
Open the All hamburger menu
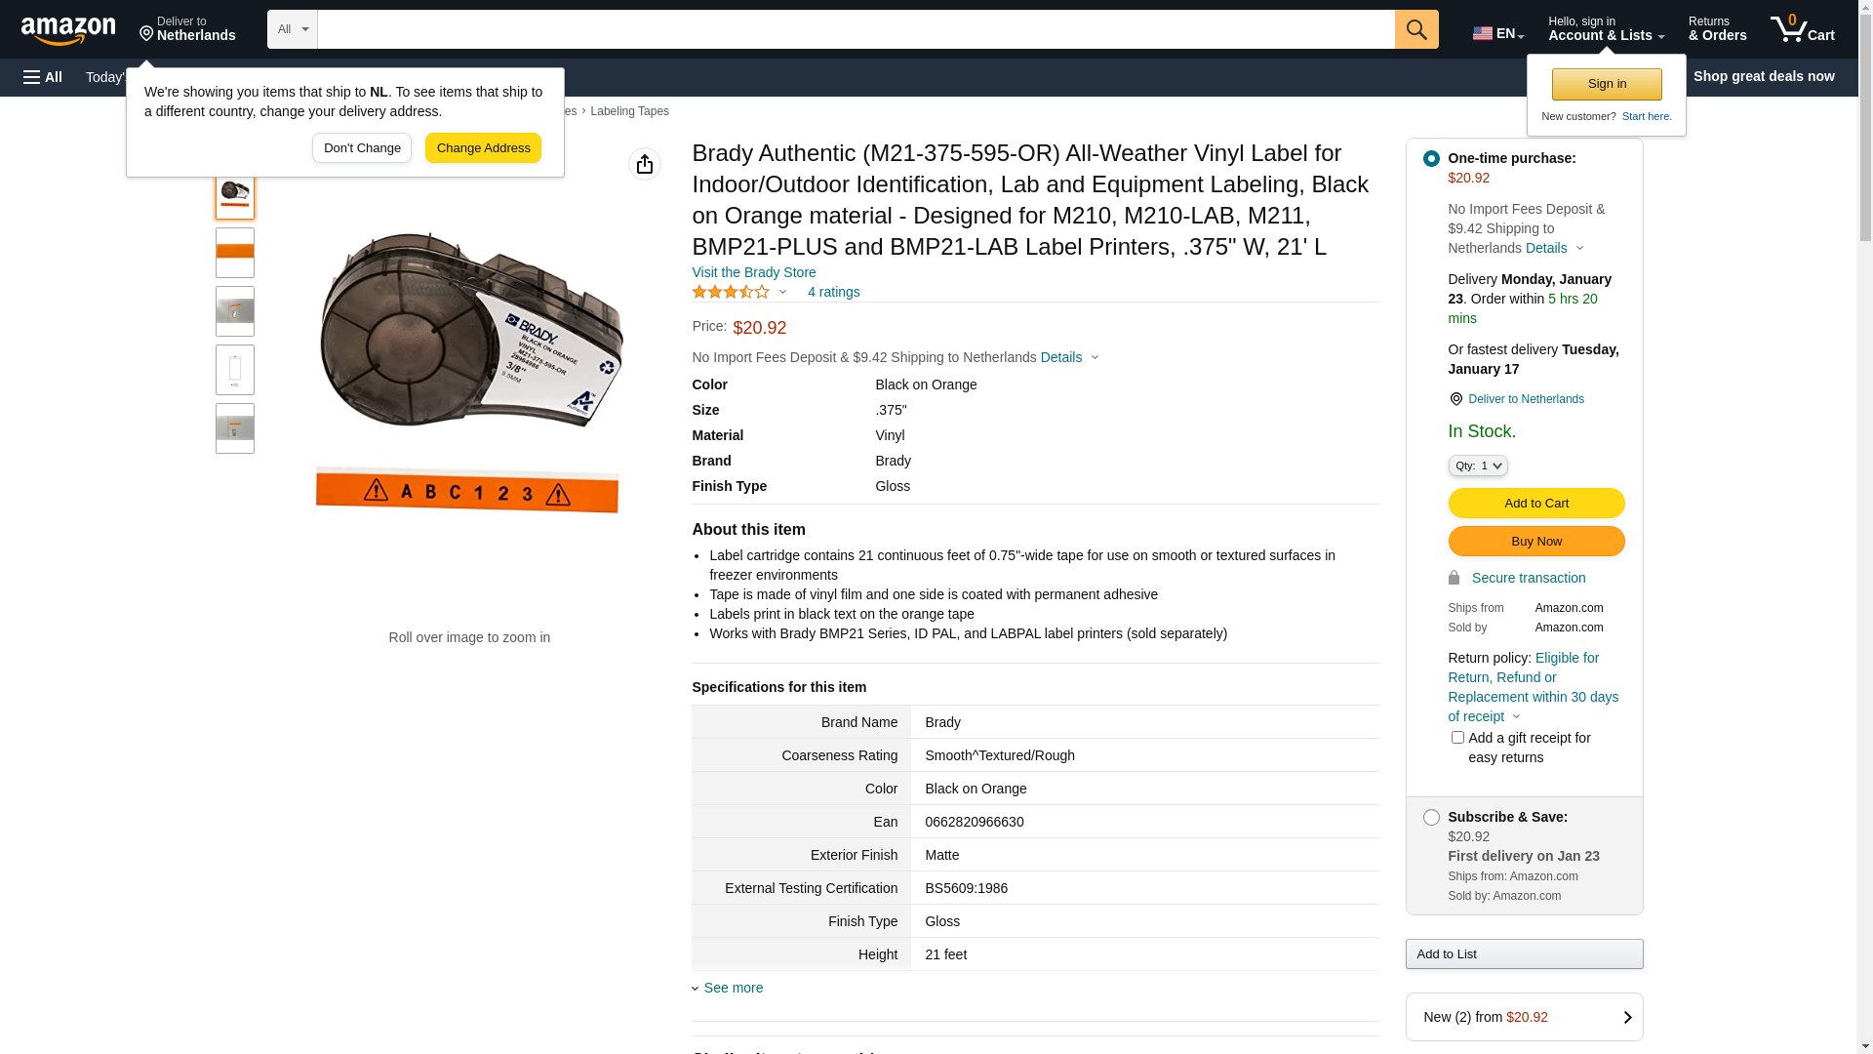(x=43, y=77)
